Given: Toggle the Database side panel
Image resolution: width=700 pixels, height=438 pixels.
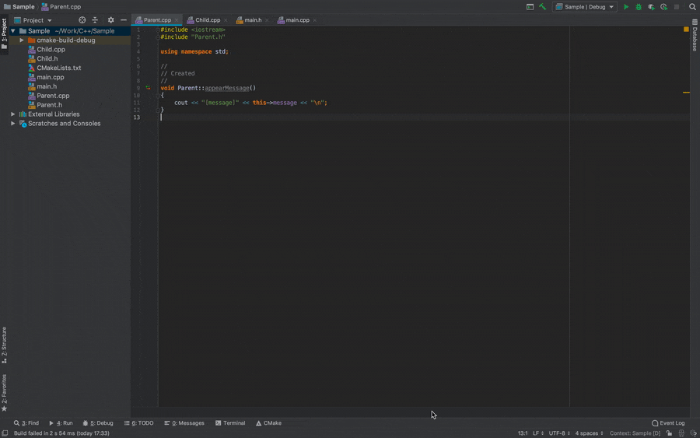Looking at the screenshot, I should click(x=695, y=36).
